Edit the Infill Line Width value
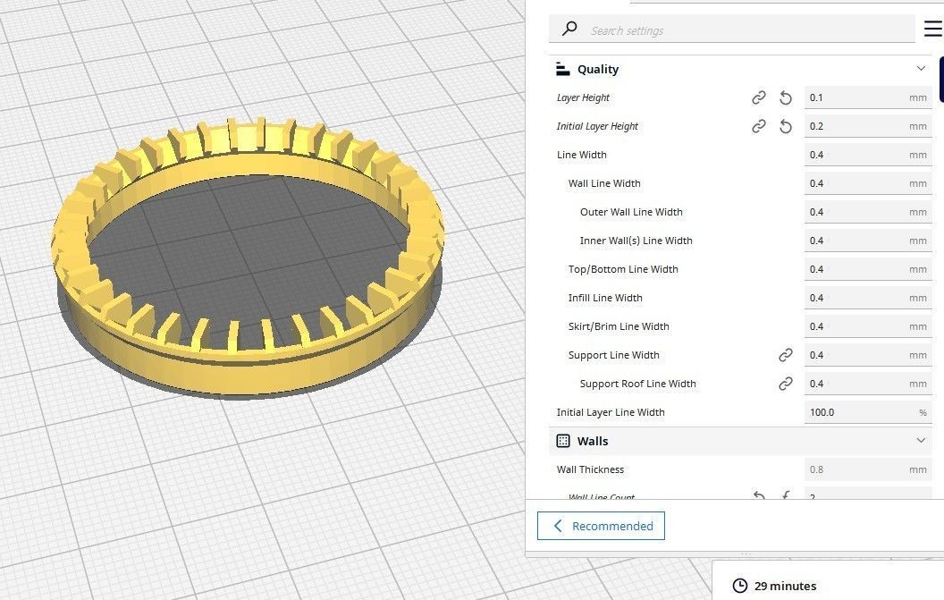Screen dimensions: 944x600 (868, 298)
